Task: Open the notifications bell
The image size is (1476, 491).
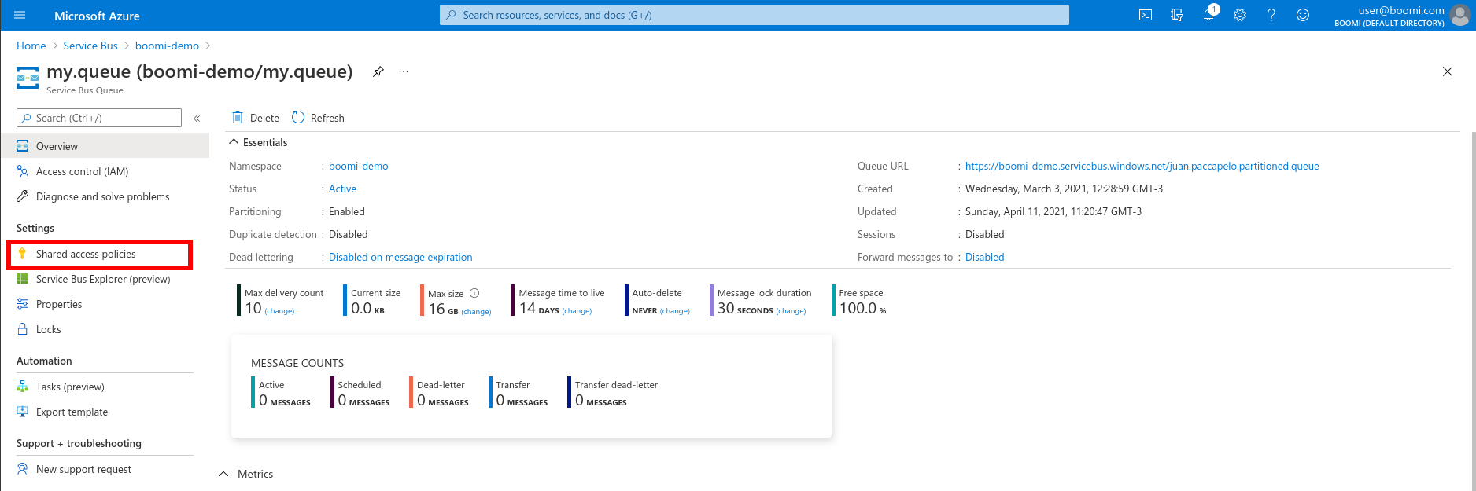Action: (1208, 15)
